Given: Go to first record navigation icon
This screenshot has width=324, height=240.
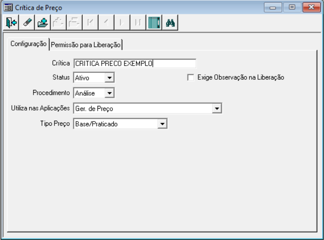Looking at the screenshot, I should click(x=90, y=22).
